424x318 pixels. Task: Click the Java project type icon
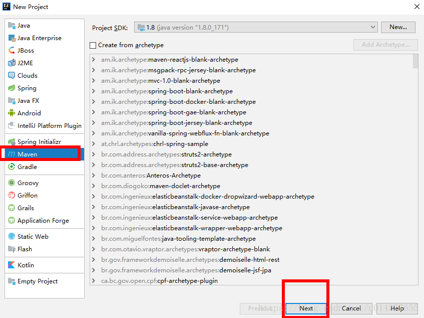(x=12, y=26)
